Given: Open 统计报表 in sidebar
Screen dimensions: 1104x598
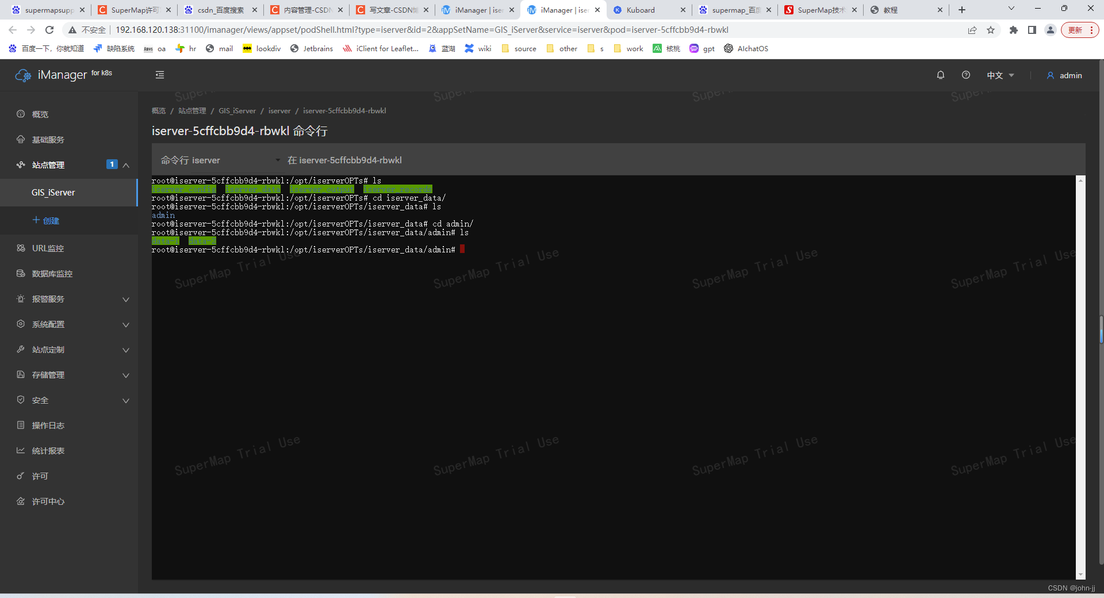Looking at the screenshot, I should click(x=48, y=451).
